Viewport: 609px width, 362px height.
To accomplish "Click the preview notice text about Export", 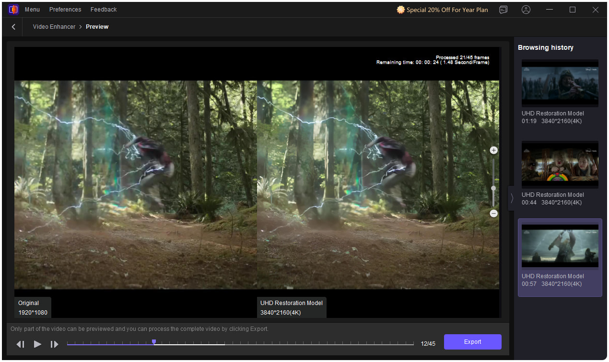I will (140, 329).
